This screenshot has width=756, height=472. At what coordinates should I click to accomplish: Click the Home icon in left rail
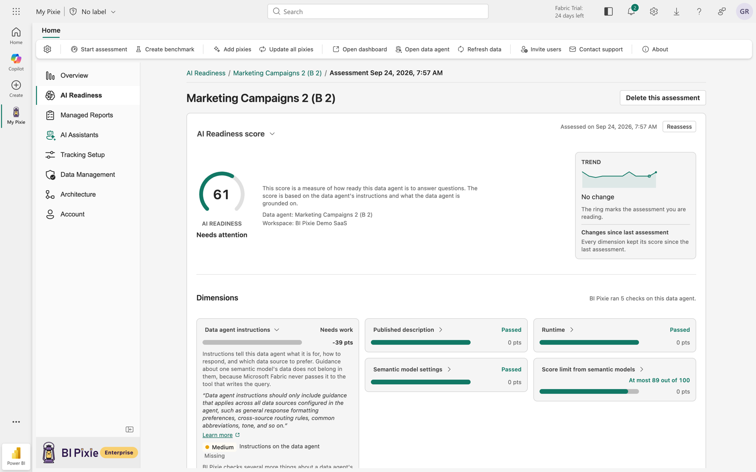(x=16, y=35)
